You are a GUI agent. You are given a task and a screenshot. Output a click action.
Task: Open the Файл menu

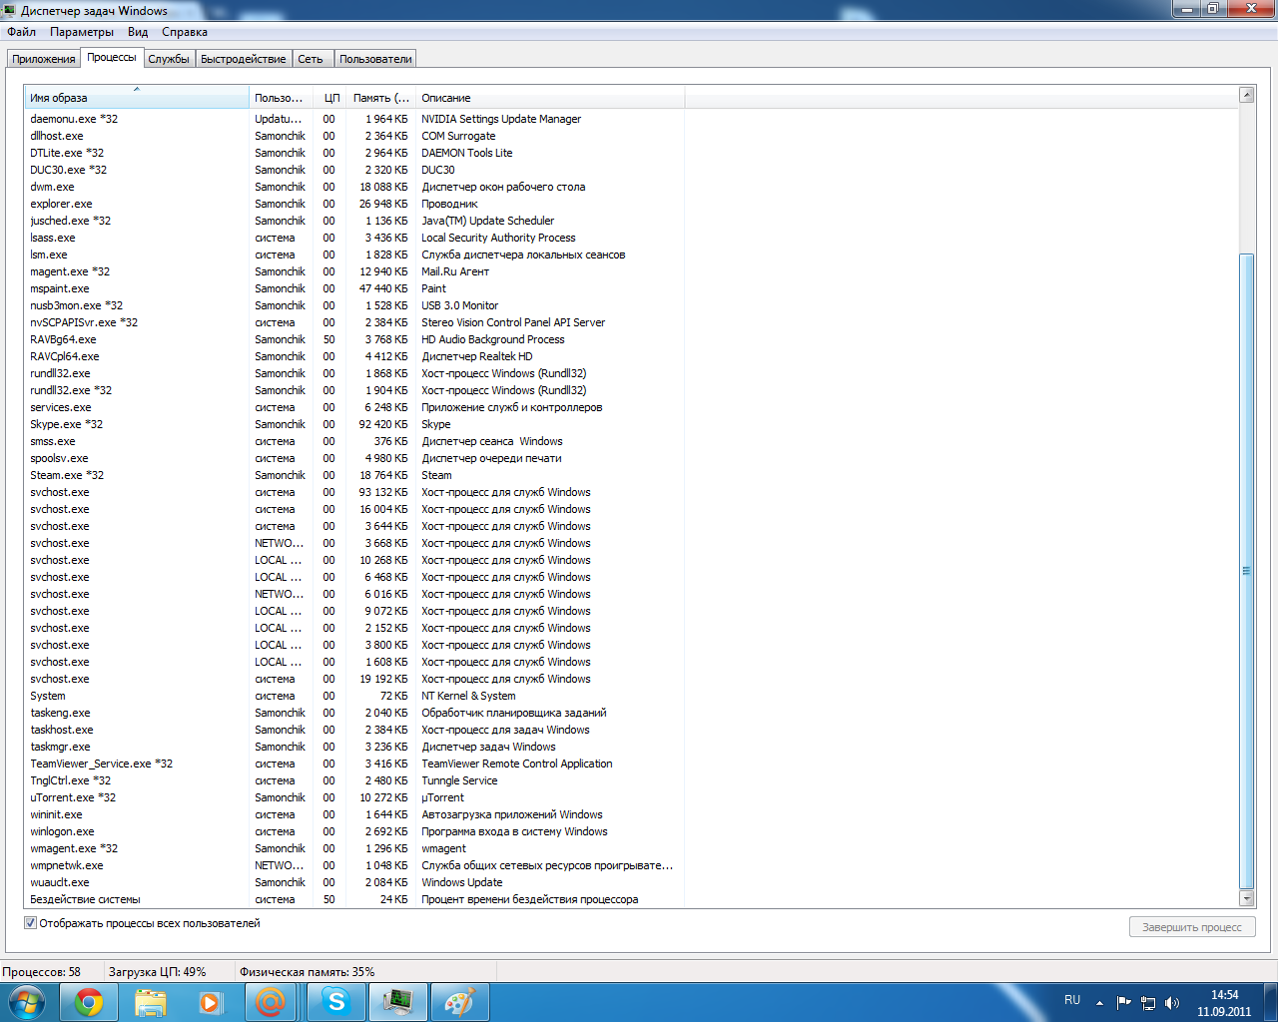pyautogui.click(x=21, y=32)
